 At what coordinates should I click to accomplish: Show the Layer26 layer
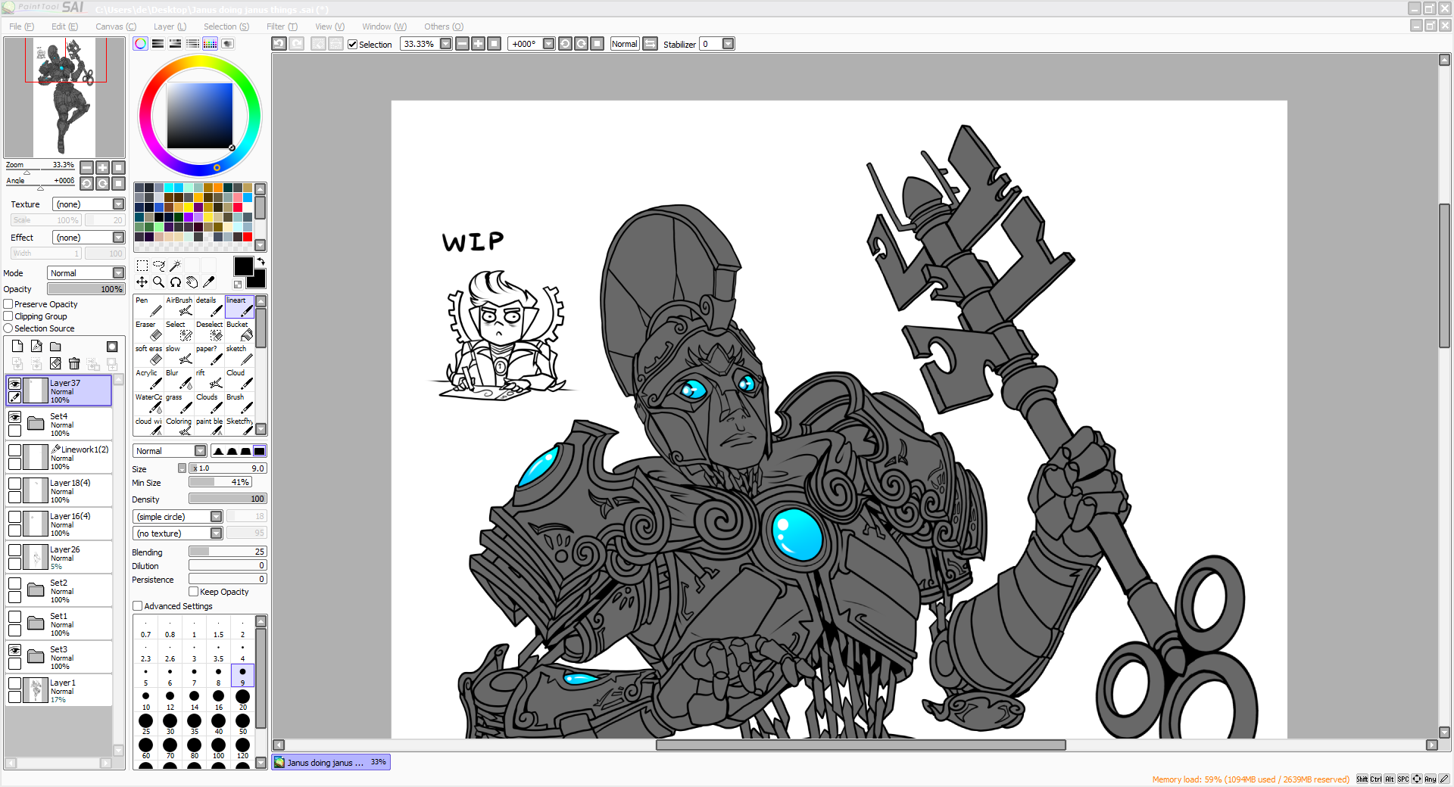(14, 550)
